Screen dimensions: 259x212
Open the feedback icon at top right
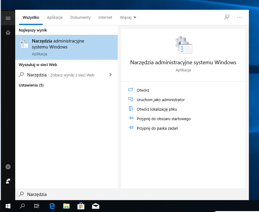pos(227,17)
